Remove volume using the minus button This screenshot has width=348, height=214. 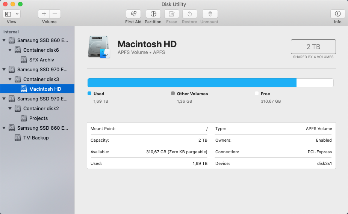click(55, 14)
